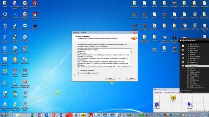Open the Digi_SM PDF desktop file
Image resolution: width=209 pixels, height=117 pixels.
point(185,27)
